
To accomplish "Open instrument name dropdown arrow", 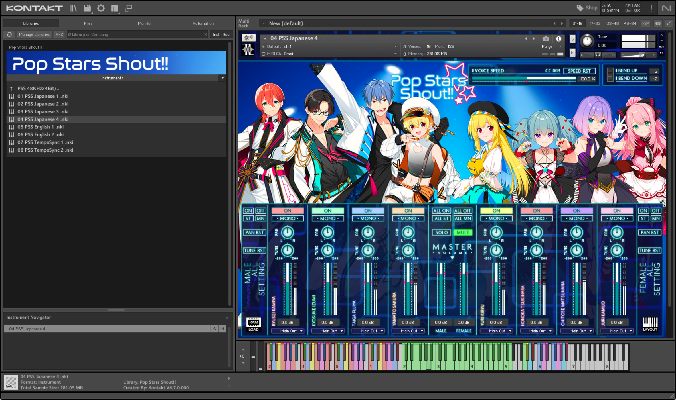I will [x=265, y=38].
